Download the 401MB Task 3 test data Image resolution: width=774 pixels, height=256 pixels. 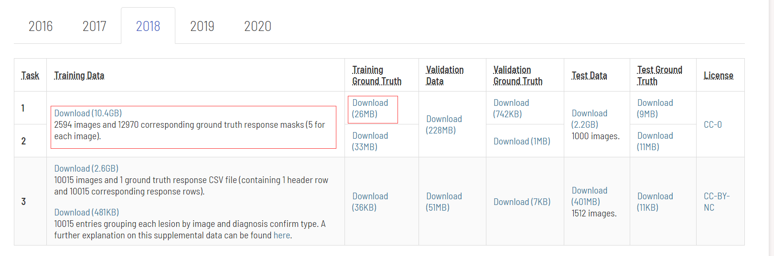click(x=589, y=191)
